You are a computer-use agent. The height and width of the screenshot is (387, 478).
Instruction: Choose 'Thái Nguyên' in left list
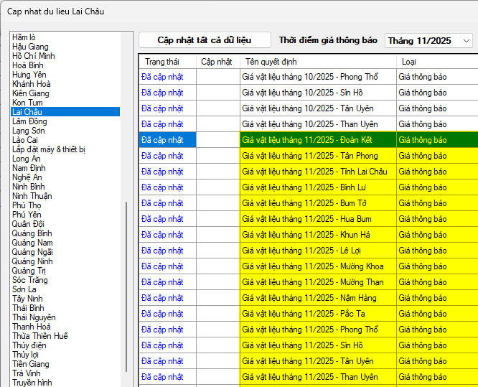(34, 317)
